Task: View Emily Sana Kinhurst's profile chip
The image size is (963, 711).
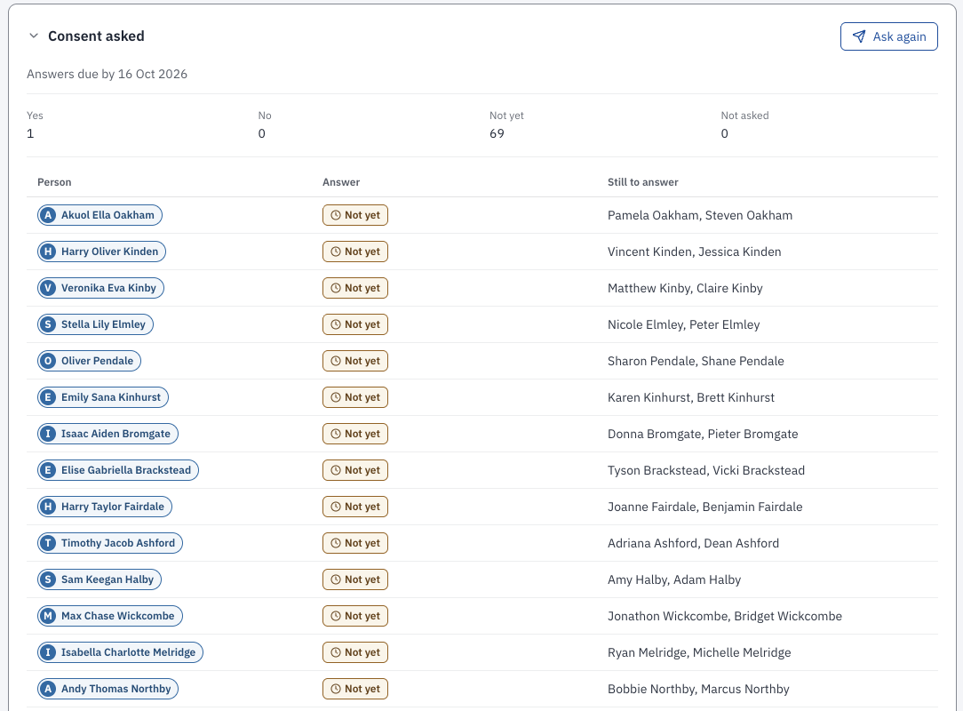Action: point(103,397)
